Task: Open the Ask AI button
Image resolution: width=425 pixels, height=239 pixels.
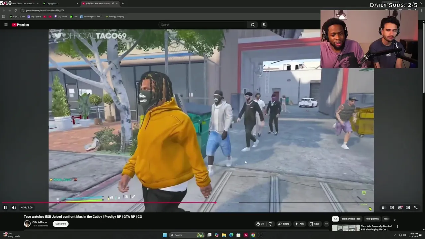Action: 299,224
